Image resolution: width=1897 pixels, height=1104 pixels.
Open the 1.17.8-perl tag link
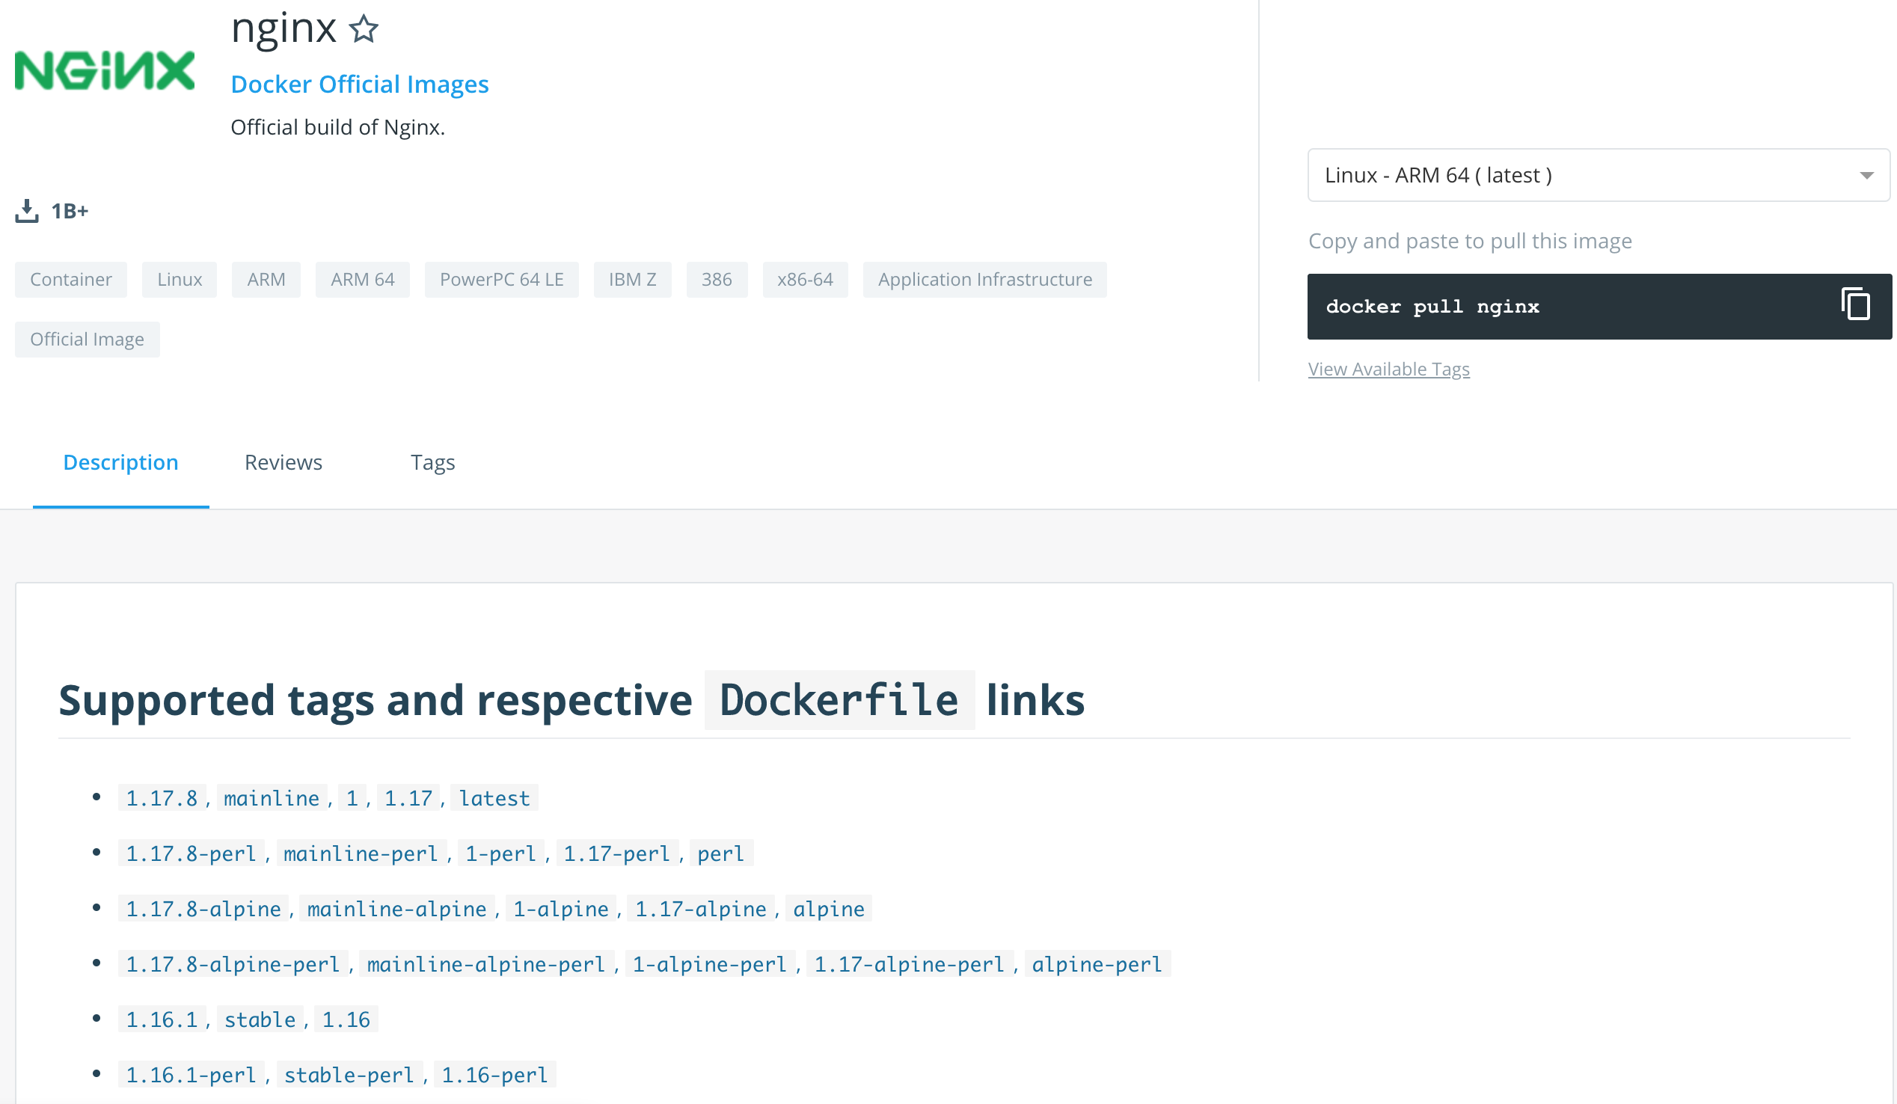tap(191, 853)
